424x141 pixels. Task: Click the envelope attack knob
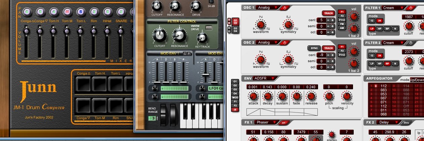(254, 96)
